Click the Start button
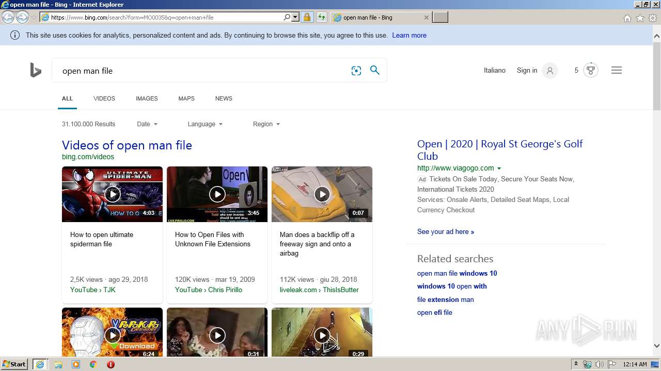 14,364
